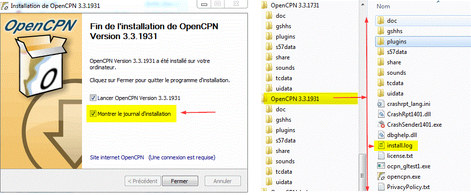
Task: Select sounds folder icon in file list
Action: (381, 73)
